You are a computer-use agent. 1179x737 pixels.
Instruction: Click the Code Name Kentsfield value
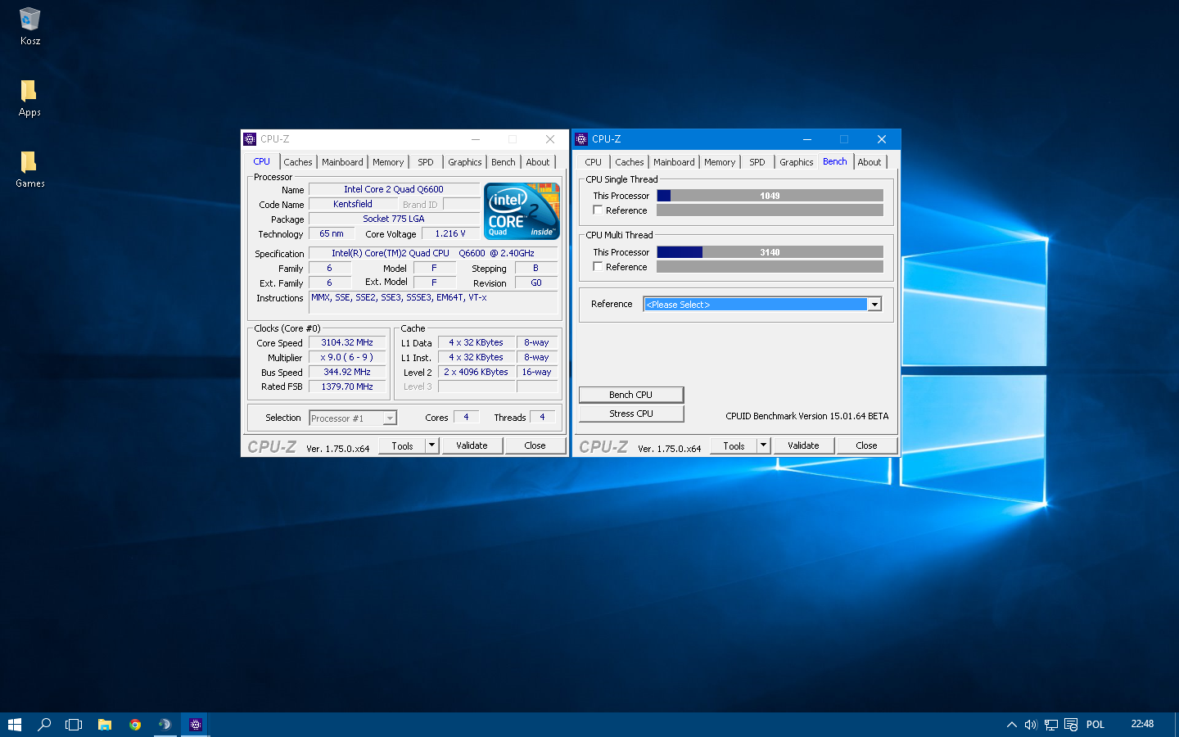pyautogui.click(x=353, y=204)
